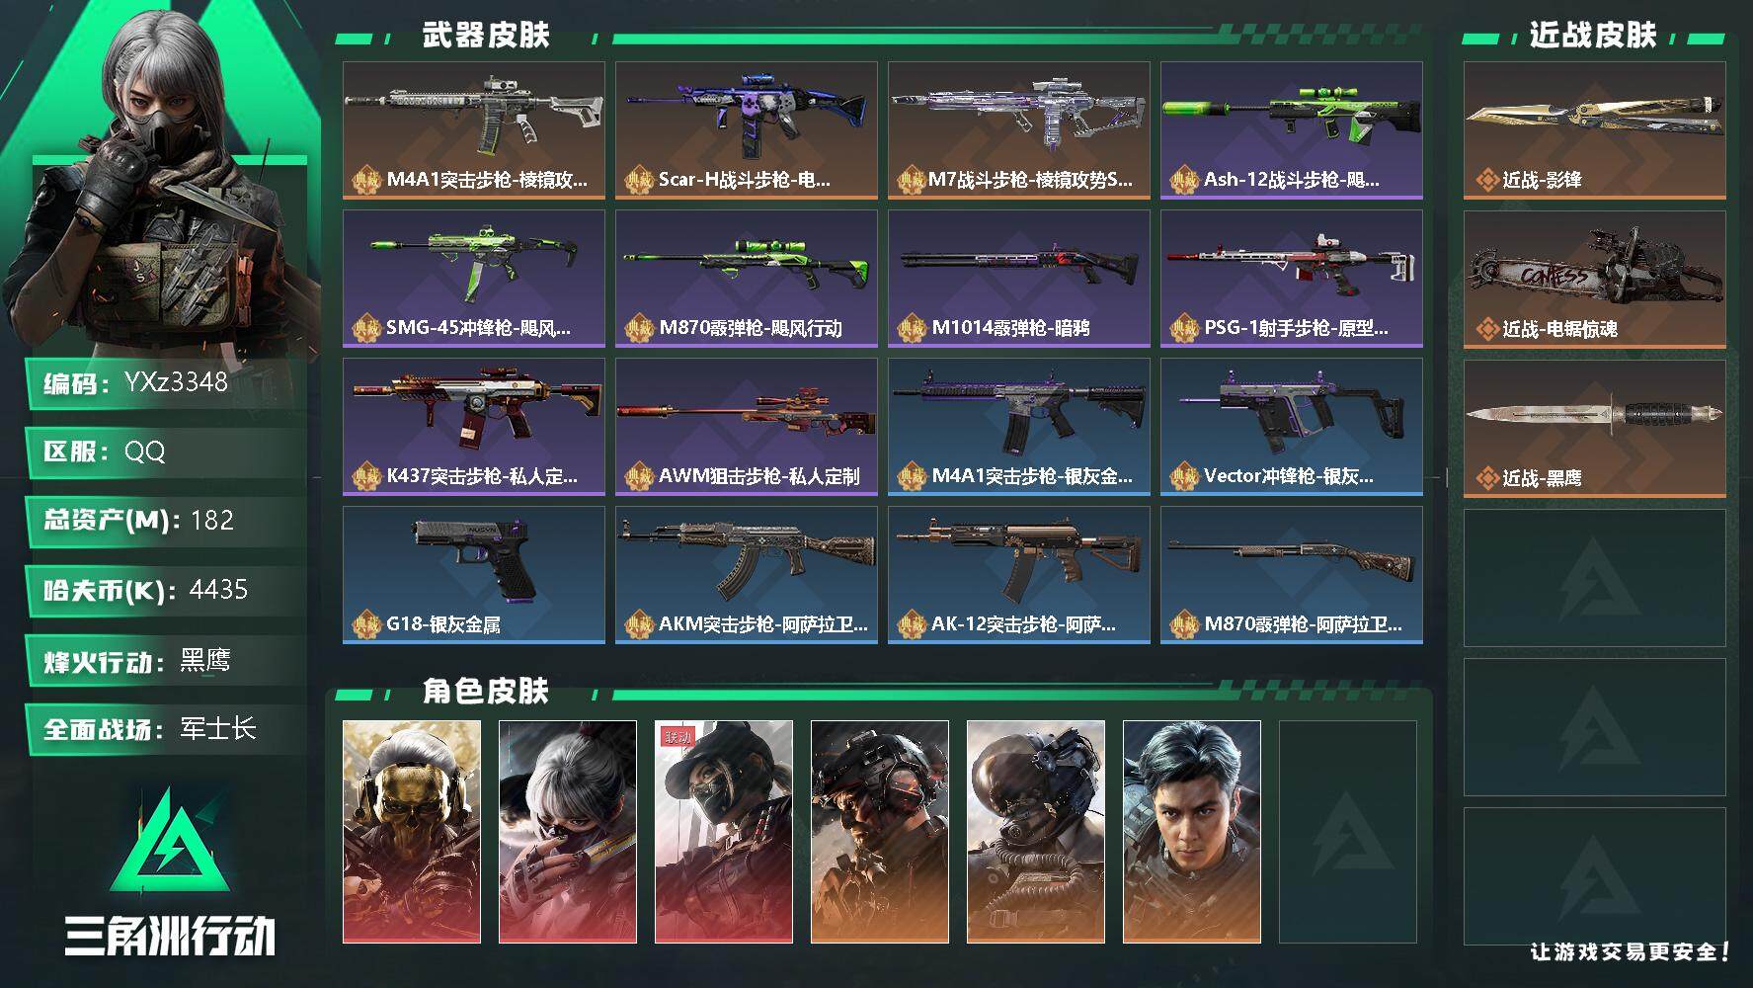
Task: Choose the pilot helmet character skin
Action: pos(1036,832)
